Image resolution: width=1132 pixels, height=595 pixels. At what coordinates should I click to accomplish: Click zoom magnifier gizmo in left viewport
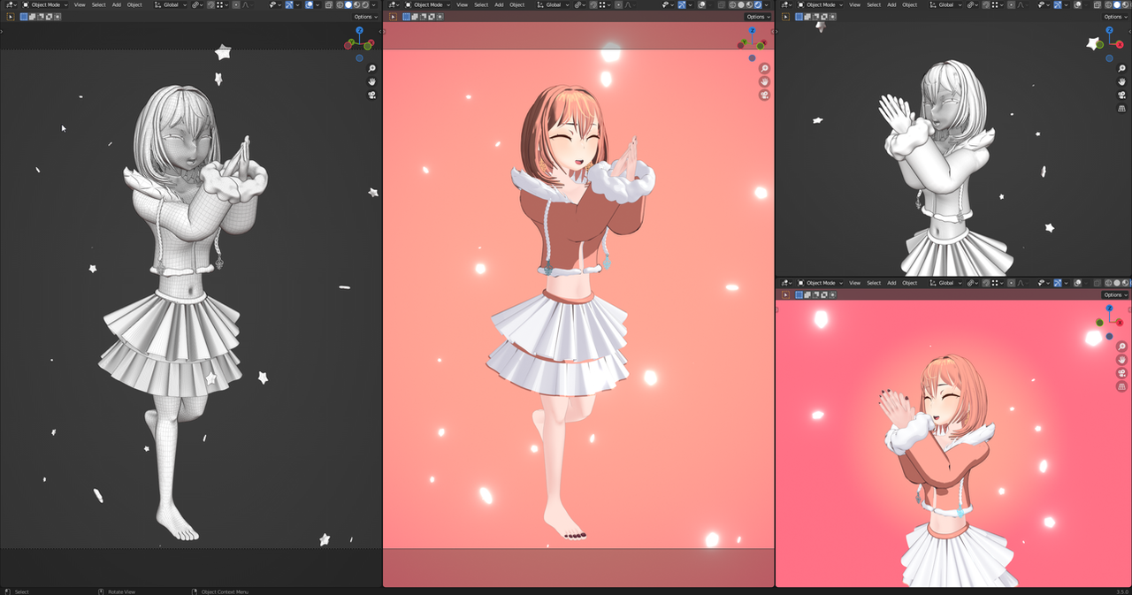pos(372,69)
